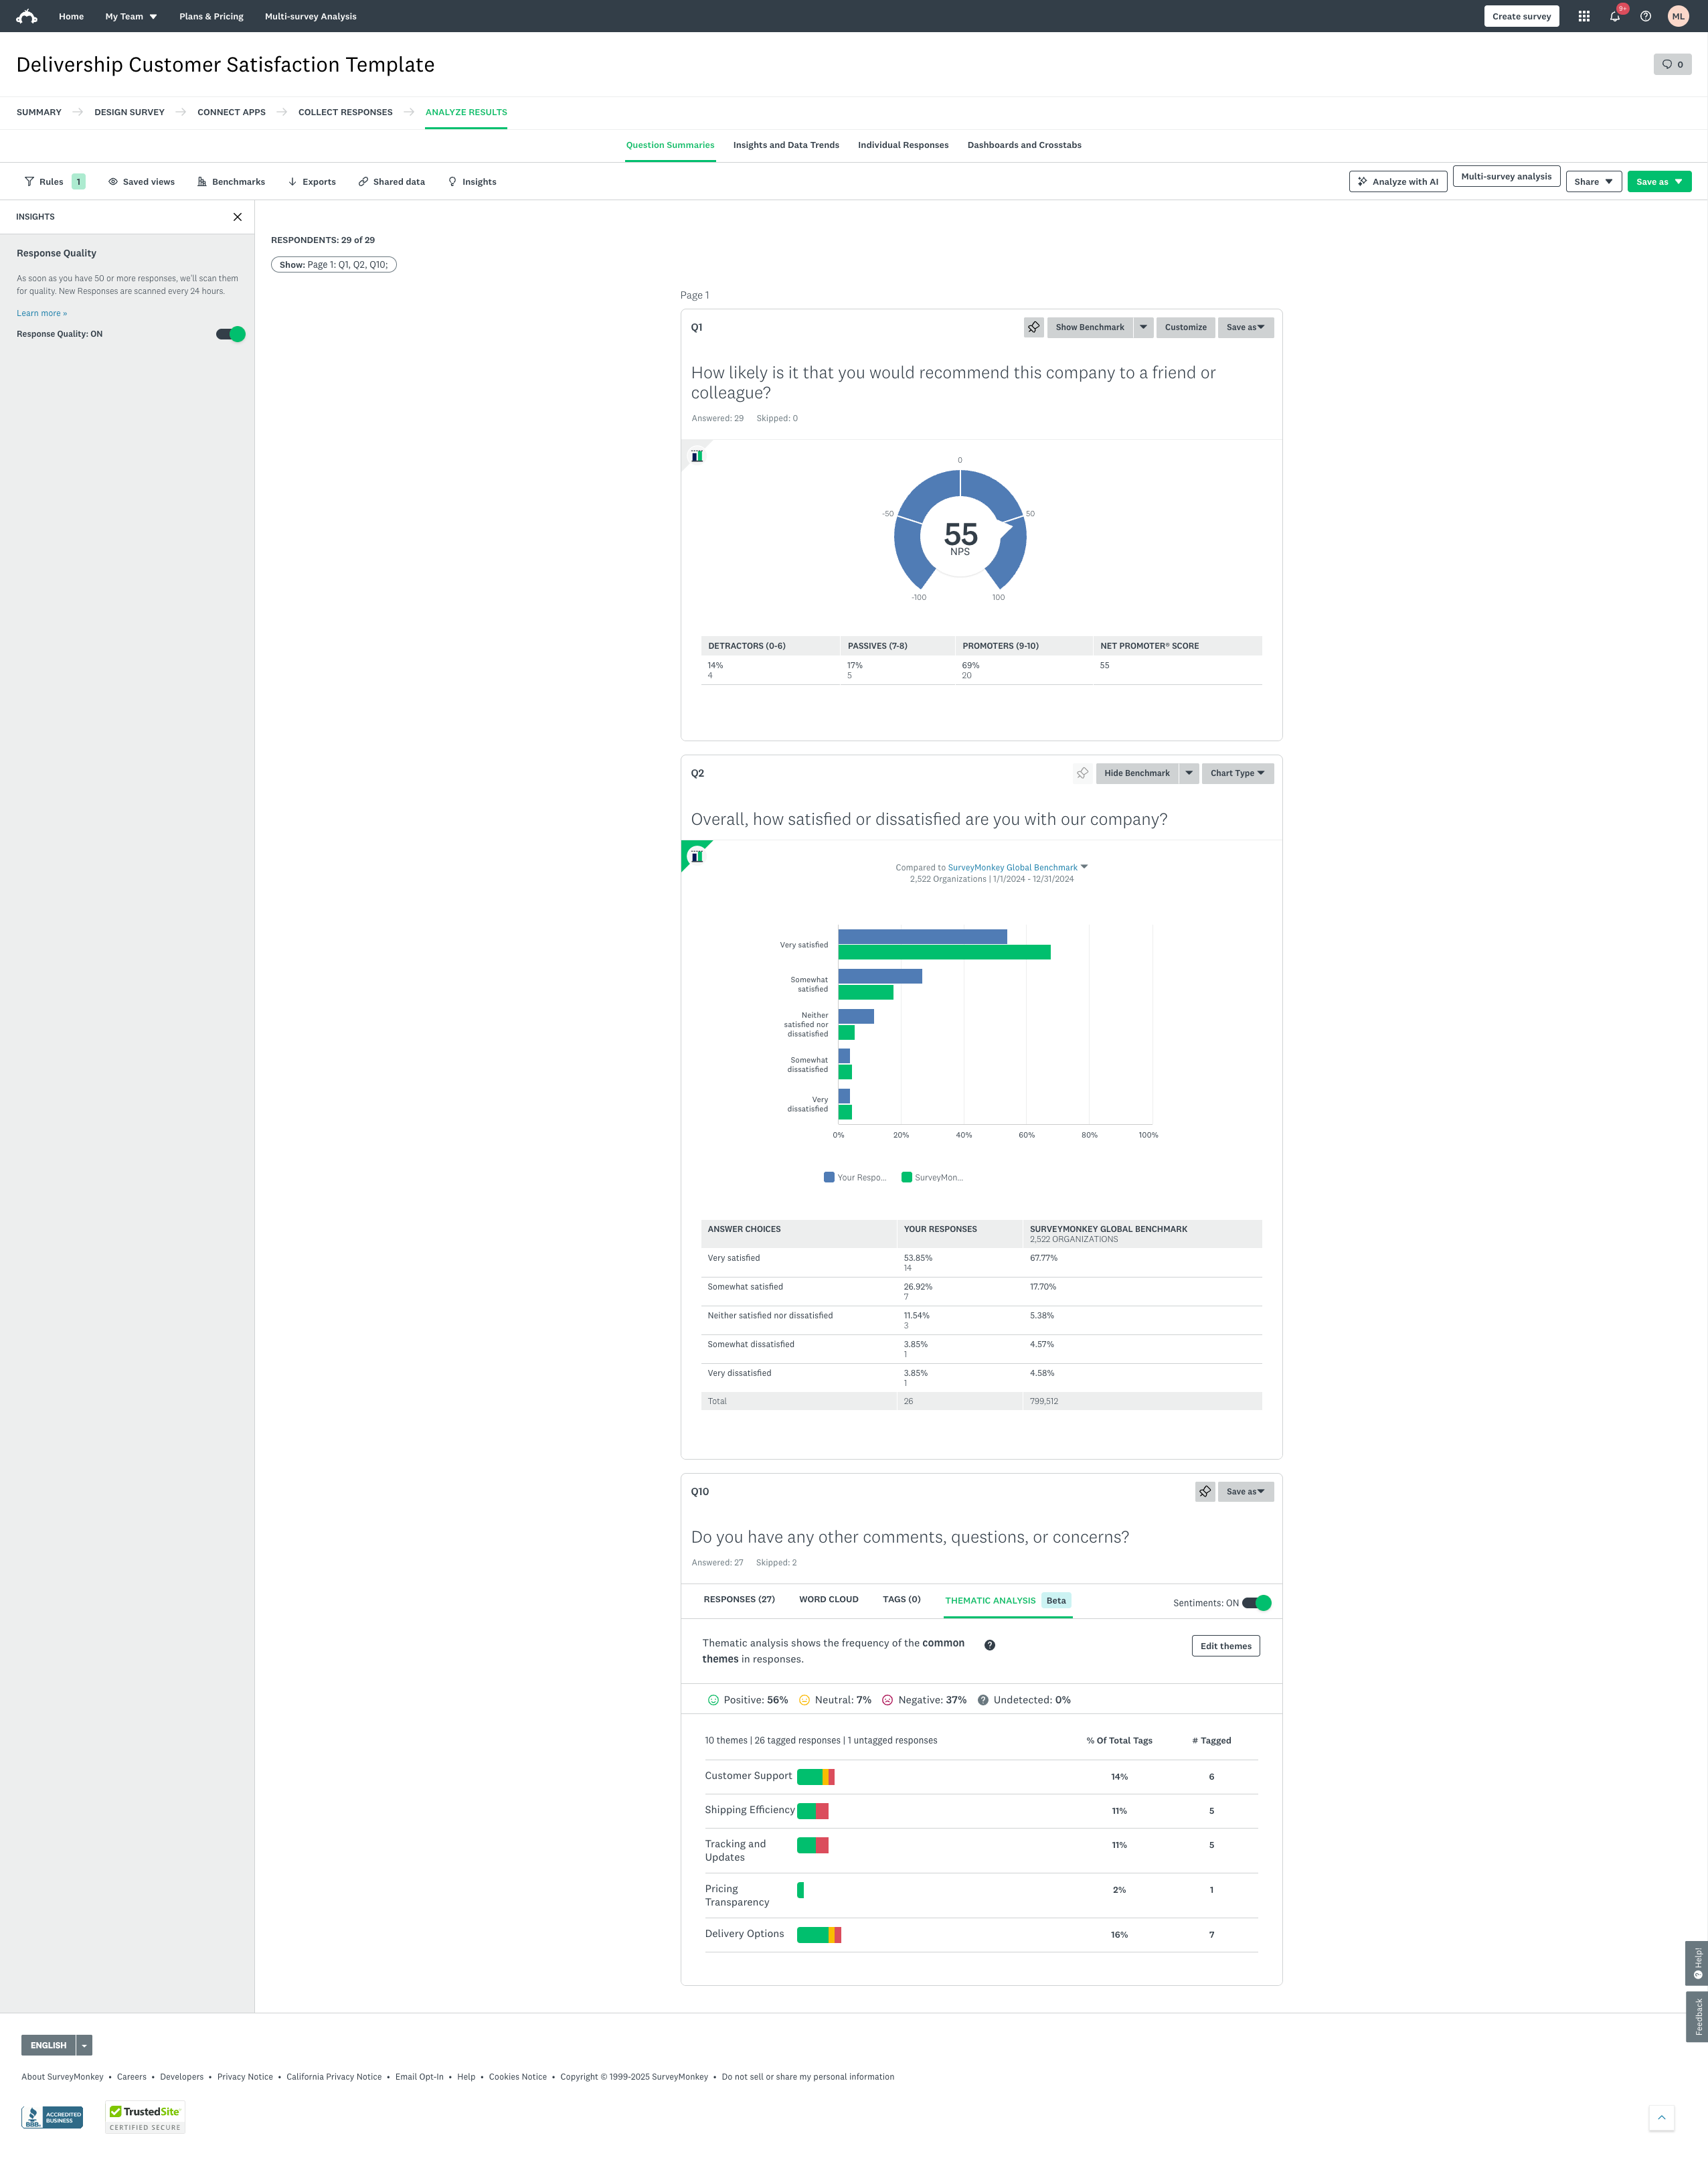
Task: Open the Chart Type dropdown for Q2
Action: (x=1236, y=773)
